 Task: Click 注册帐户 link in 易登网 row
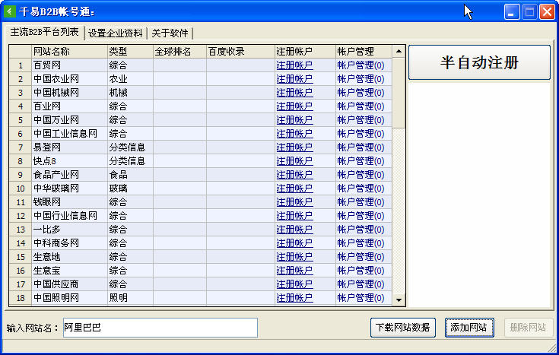pos(294,147)
